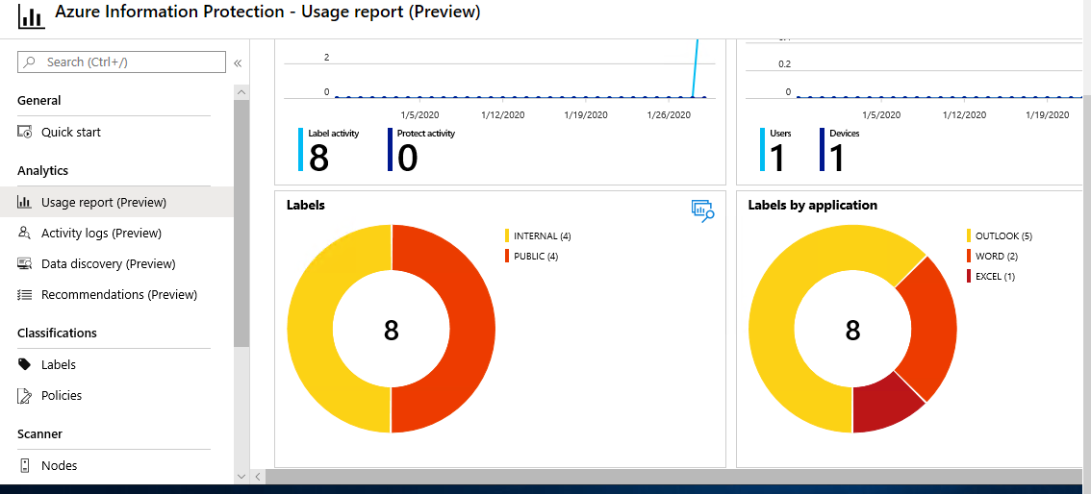Viewport: 1091px width, 494px height.
Task: Click the Policies document-pencil icon
Action: pyautogui.click(x=24, y=395)
